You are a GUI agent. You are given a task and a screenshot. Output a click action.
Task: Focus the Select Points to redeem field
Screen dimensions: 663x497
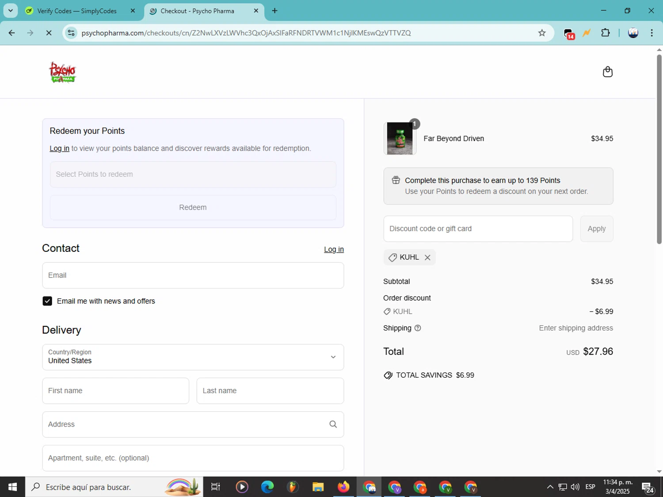click(x=193, y=174)
